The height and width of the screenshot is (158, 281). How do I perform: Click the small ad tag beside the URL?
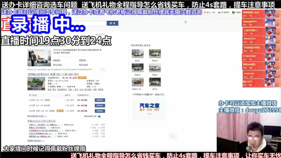102,70
